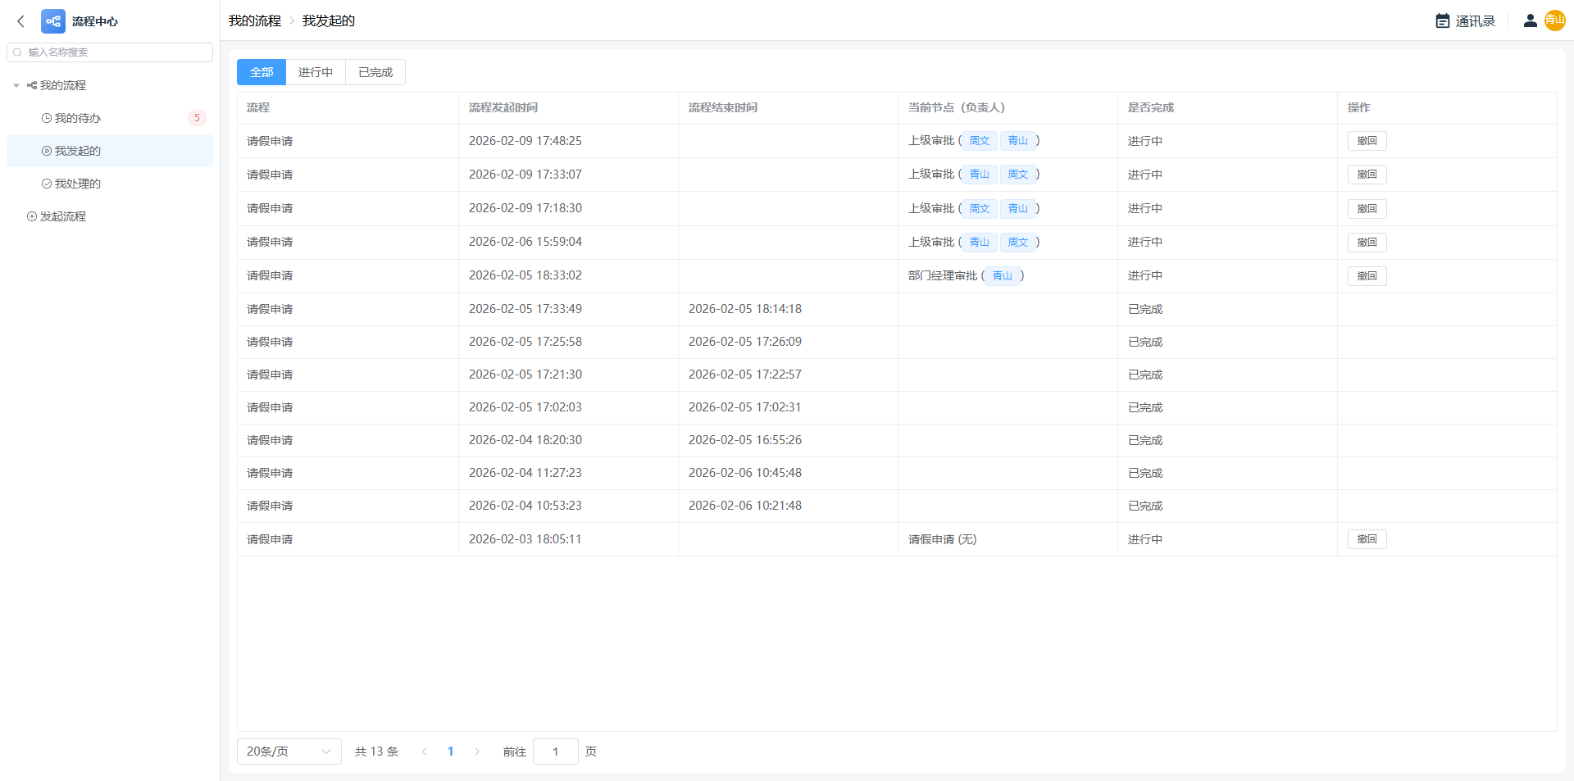Switch to the 已完成 tab

point(375,72)
